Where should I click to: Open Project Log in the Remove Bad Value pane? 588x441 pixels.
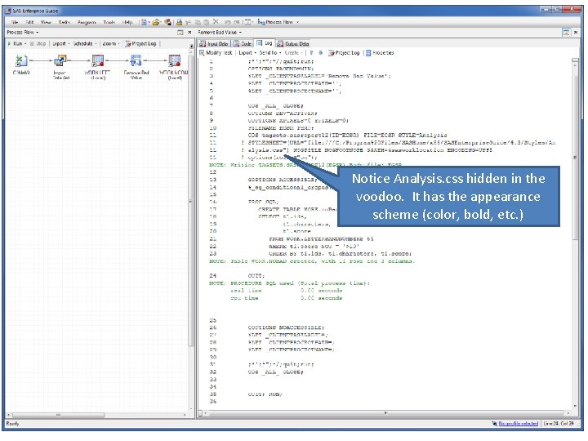click(x=344, y=53)
